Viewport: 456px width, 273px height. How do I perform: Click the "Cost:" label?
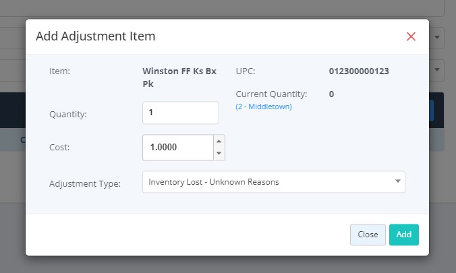coord(61,148)
